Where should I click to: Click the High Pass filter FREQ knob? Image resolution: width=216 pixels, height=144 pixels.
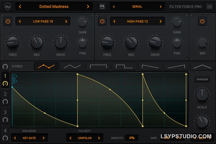tap(107, 42)
